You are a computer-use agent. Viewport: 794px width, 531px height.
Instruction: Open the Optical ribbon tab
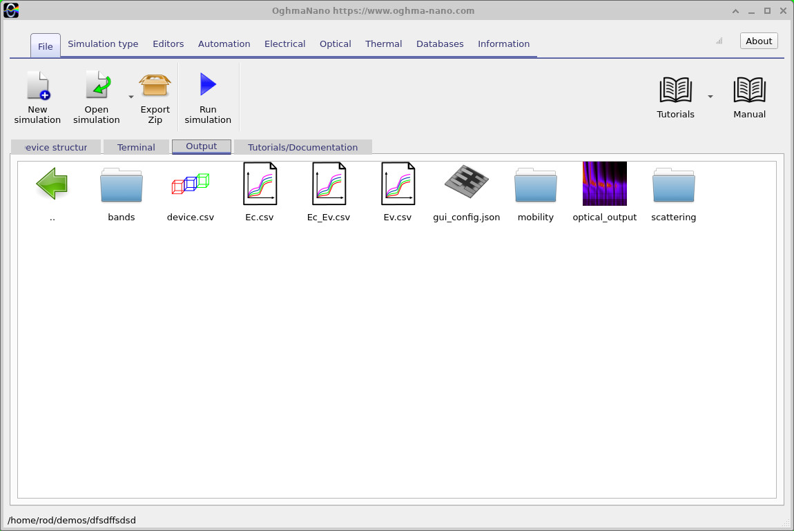point(336,44)
